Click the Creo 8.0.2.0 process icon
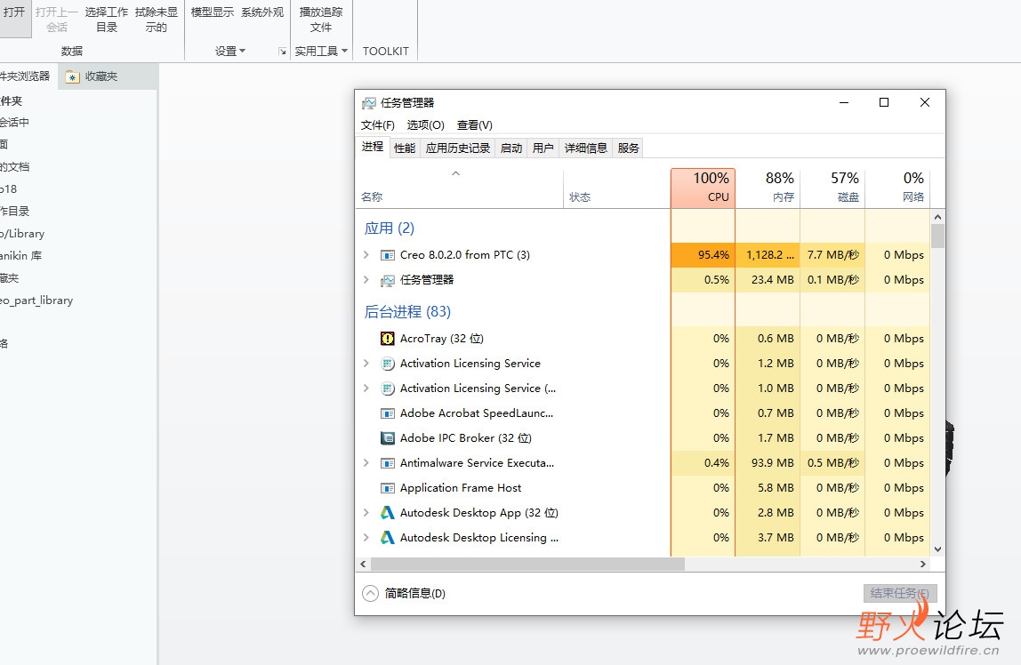 (x=388, y=255)
